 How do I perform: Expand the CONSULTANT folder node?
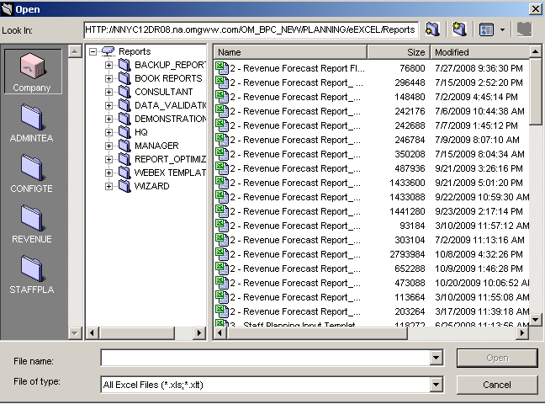click(109, 92)
